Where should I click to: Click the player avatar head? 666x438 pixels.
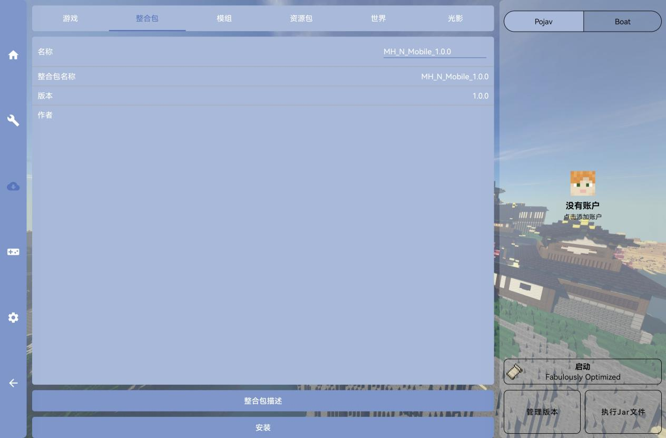coord(582,183)
